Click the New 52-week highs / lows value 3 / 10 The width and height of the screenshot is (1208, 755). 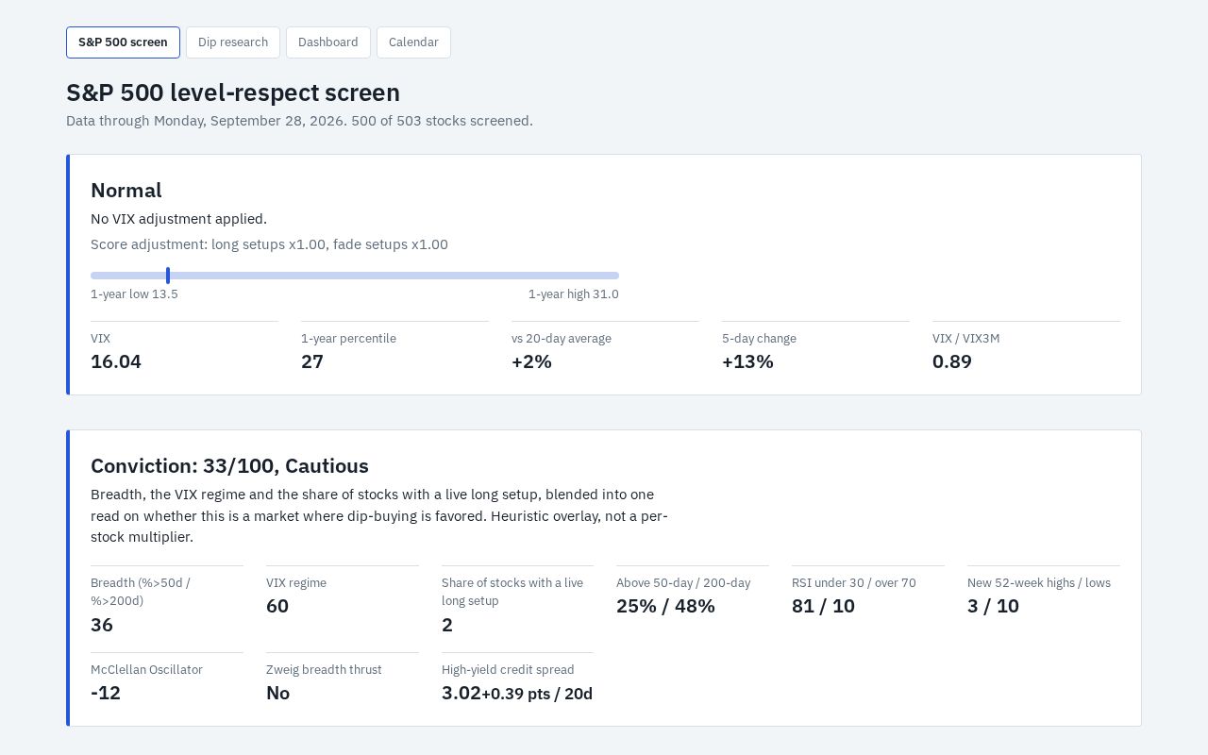(993, 606)
